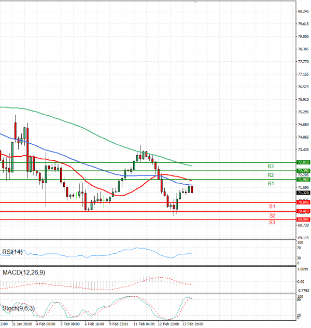Select the R2 resistance label
The image size is (311, 328).
[x=271, y=175]
